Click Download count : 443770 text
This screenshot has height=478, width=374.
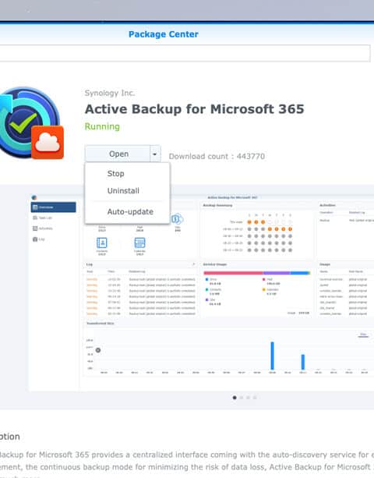(x=217, y=157)
